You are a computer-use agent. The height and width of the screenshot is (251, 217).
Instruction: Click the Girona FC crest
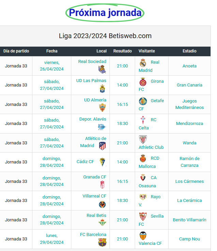(x=143, y=82)
